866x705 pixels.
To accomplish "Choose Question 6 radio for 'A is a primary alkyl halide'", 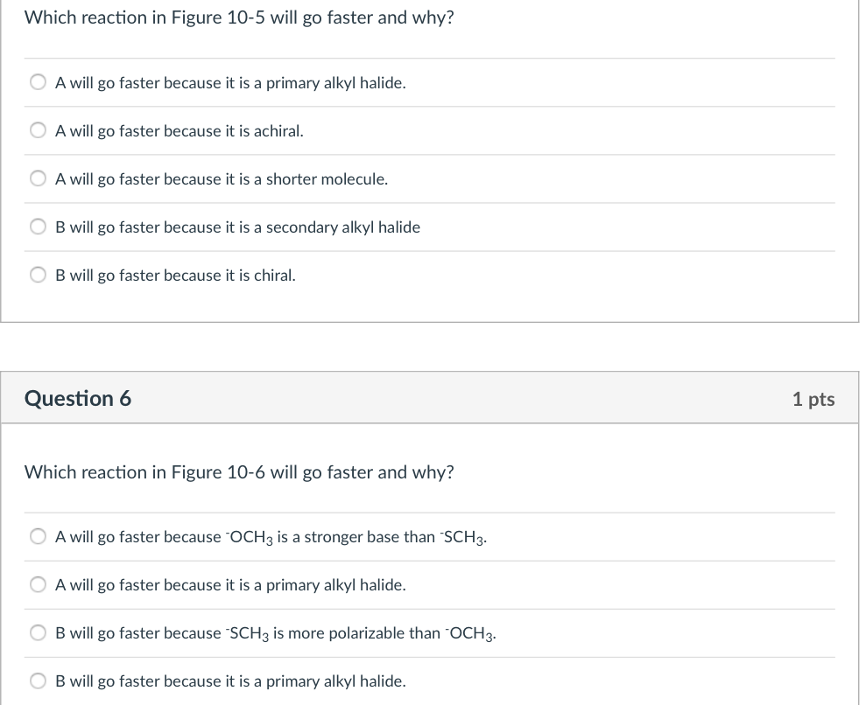I will 39,585.
